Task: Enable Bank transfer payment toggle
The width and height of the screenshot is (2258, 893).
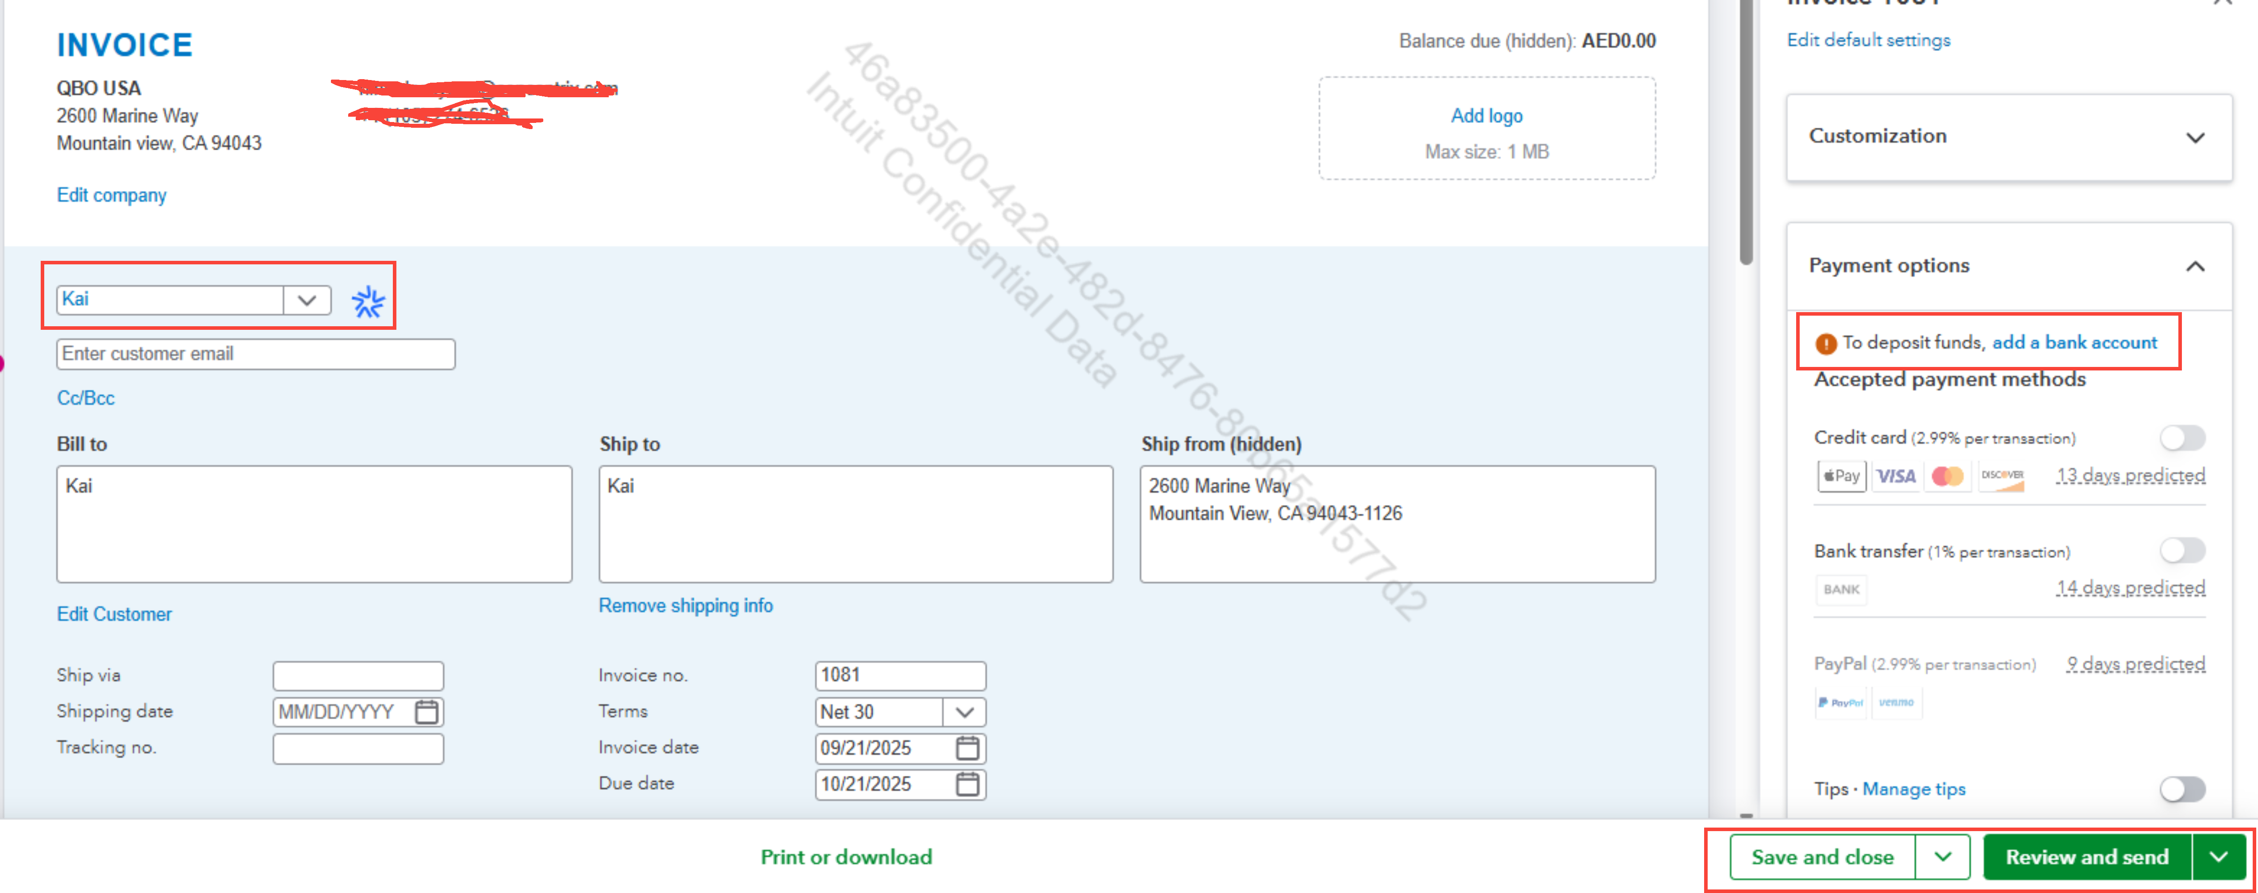Action: coord(2183,550)
